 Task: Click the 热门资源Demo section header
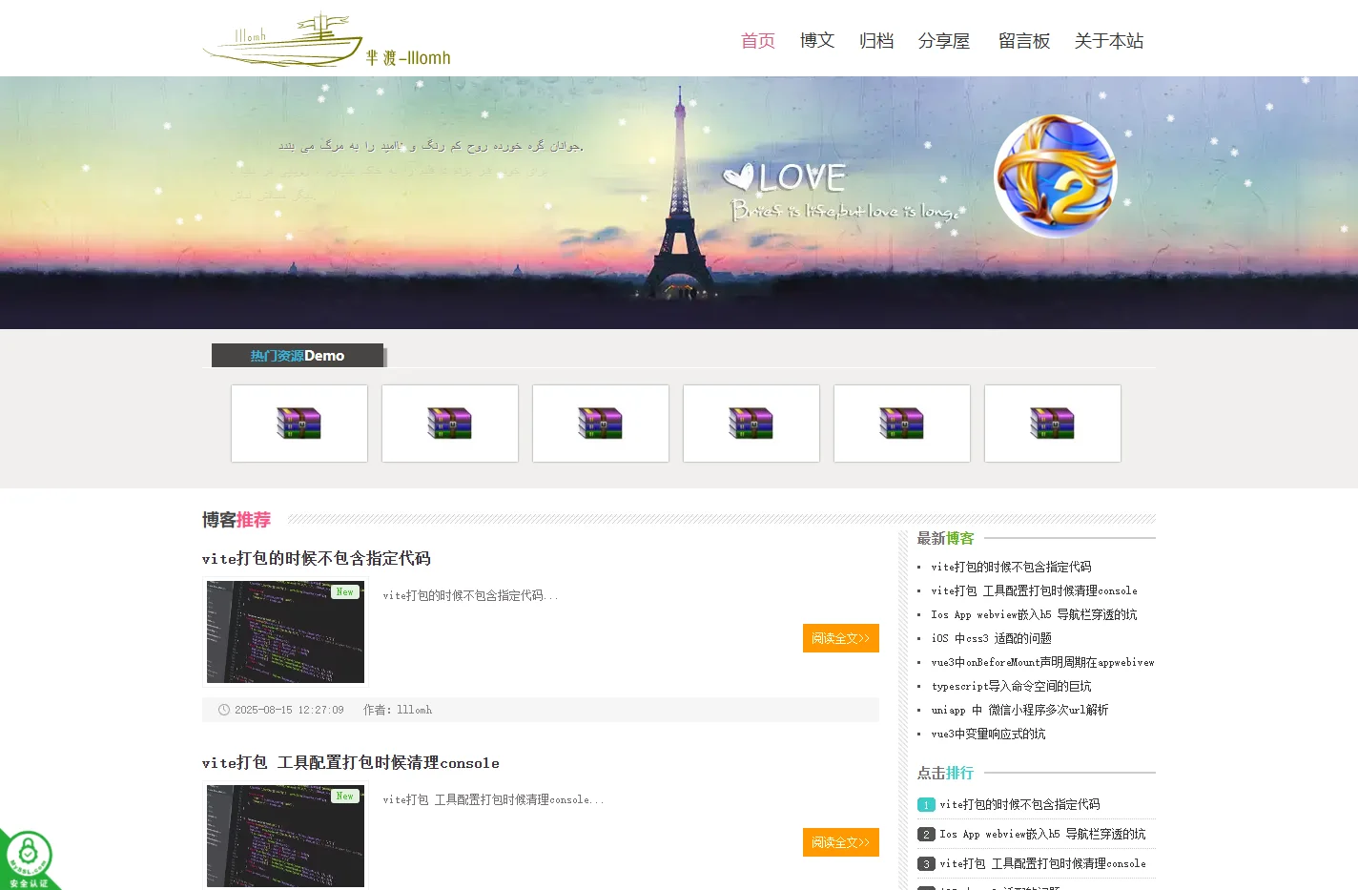click(x=298, y=355)
